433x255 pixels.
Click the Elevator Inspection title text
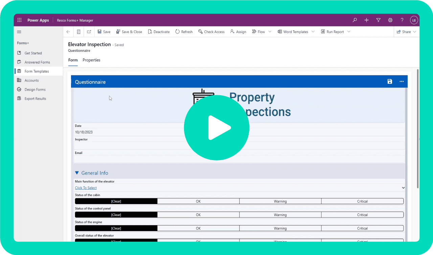pos(89,44)
